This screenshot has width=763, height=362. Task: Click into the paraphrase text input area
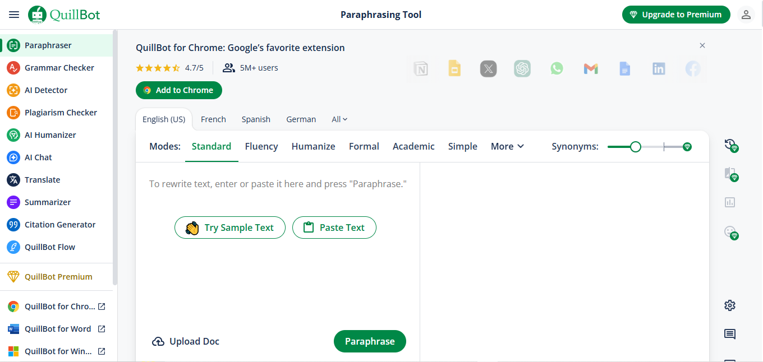point(278,269)
